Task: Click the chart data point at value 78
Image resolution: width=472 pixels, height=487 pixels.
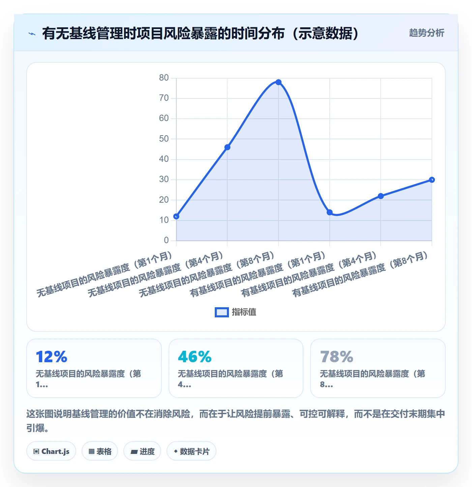Action: 278,82
